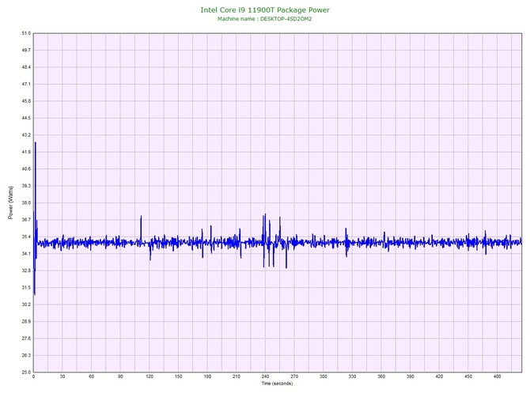Click the x-axis tick label 420
The height and width of the screenshot is (397, 530).
coord(439,376)
